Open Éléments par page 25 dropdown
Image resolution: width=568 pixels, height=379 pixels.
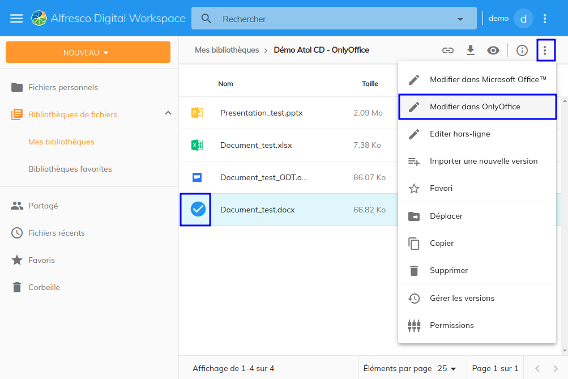pyautogui.click(x=447, y=368)
